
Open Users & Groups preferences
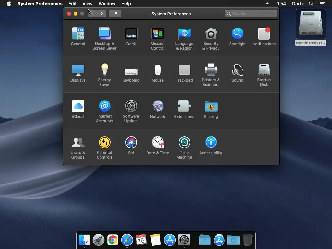tap(78, 148)
